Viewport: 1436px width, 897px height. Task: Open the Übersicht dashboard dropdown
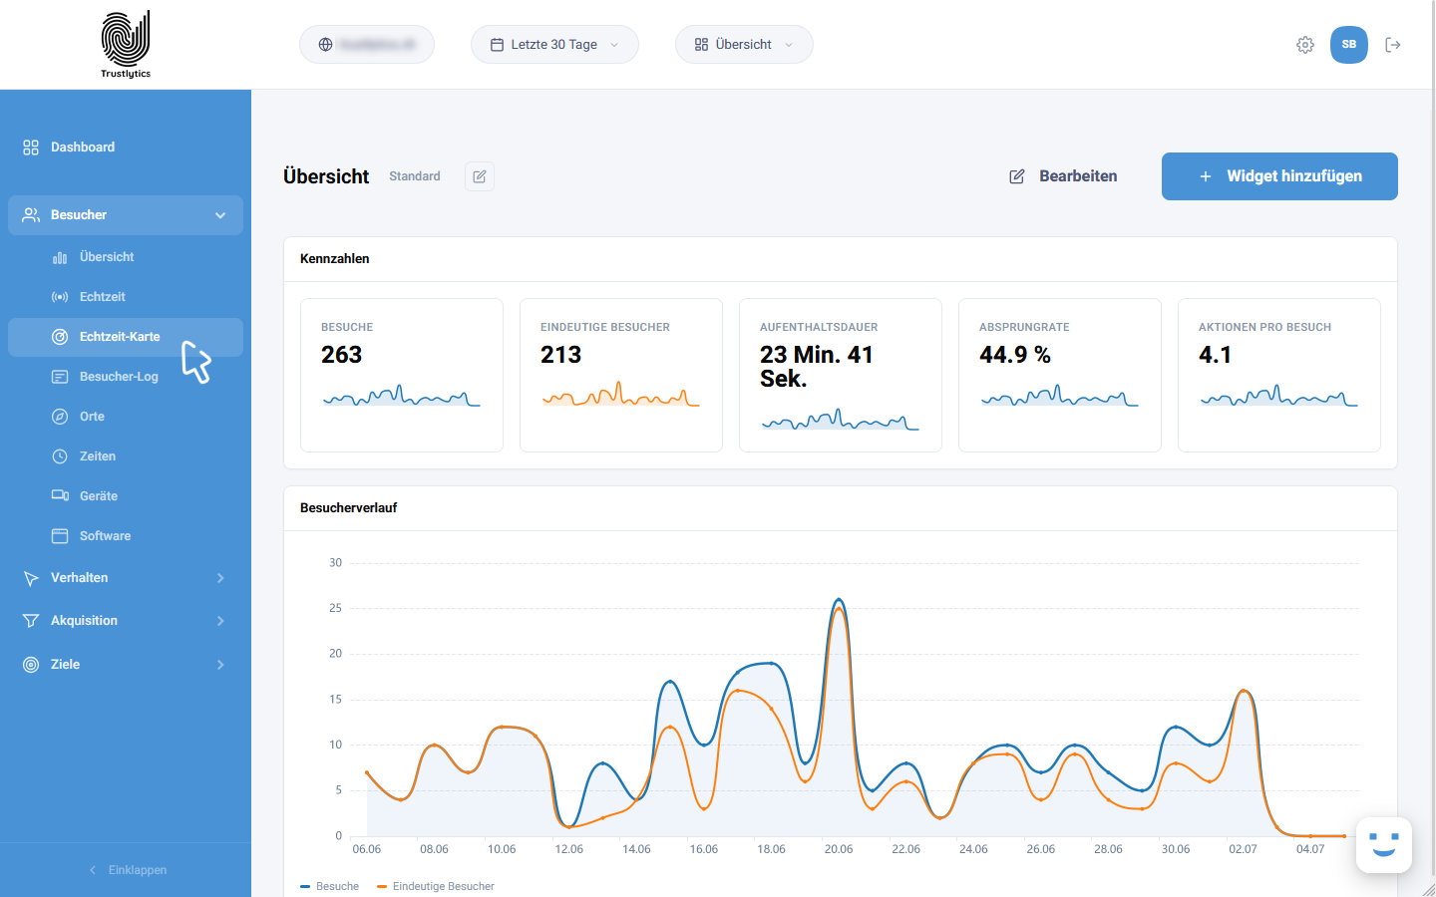click(x=744, y=45)
